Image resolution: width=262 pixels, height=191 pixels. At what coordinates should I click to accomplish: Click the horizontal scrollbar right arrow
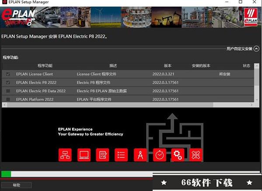tap(251, 105)
